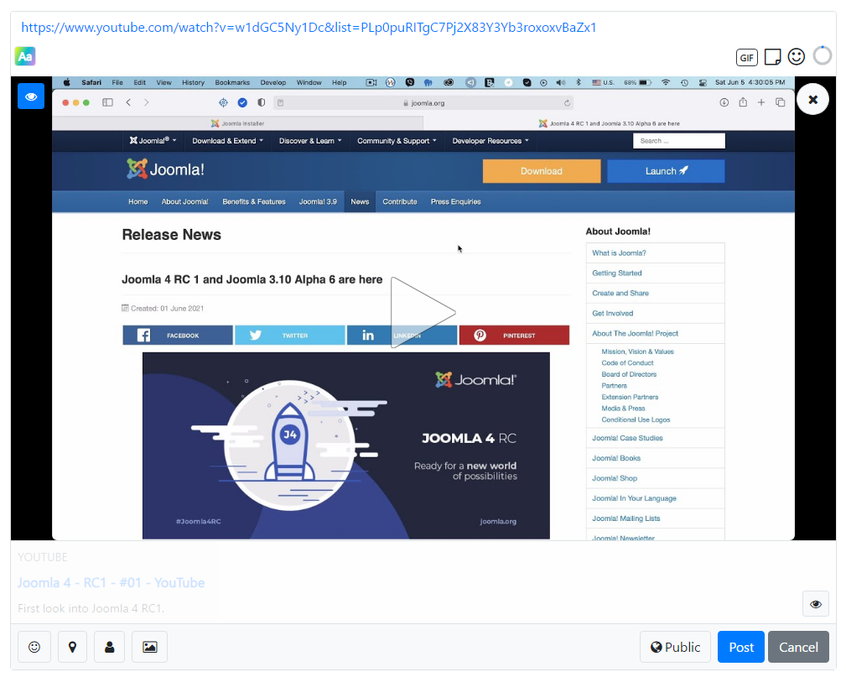Select the 'Joomla 4 RC 1 and Joomla 3.10 Alpha 6' tab
Image resolution: width=846 pixels, height=677 pixels.
coord(609,123)
